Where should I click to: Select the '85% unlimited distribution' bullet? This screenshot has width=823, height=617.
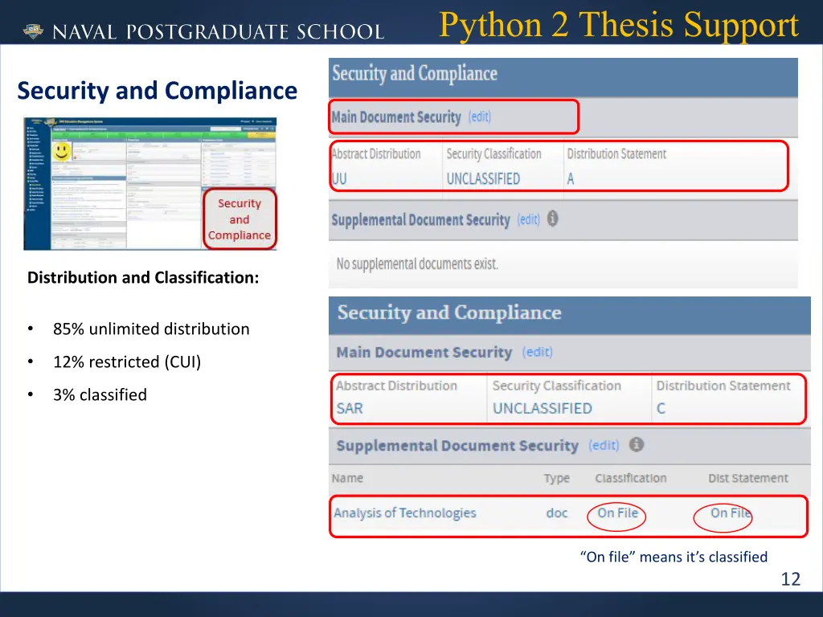(151, 329)
